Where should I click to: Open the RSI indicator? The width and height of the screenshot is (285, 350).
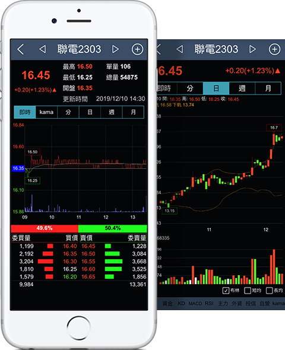(x=209, y=303)
